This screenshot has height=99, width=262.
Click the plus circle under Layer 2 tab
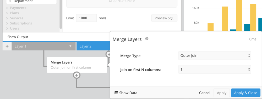[x=108, y=54]
